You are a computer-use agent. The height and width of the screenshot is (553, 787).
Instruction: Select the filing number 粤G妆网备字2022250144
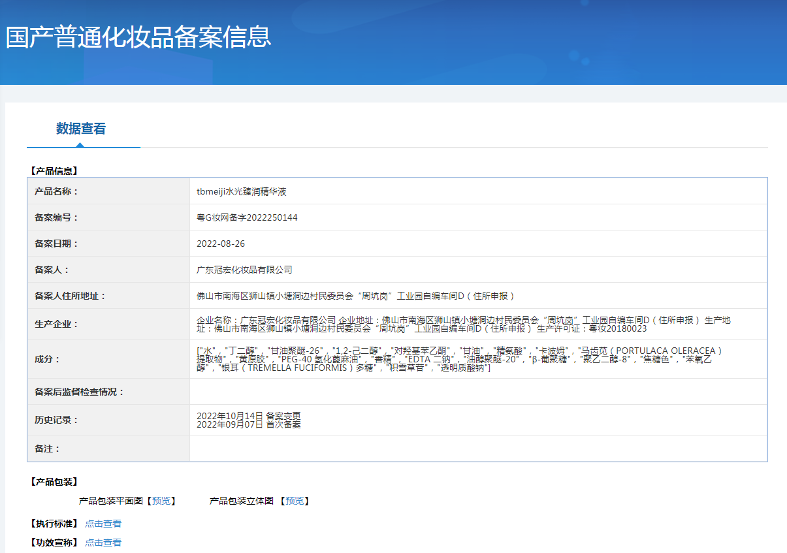[247, 217]
